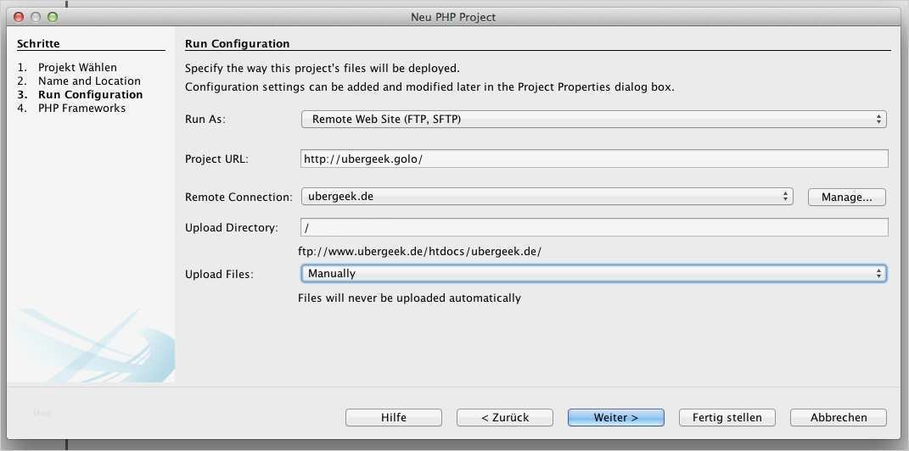Click the Manage... button

[846, 197]
